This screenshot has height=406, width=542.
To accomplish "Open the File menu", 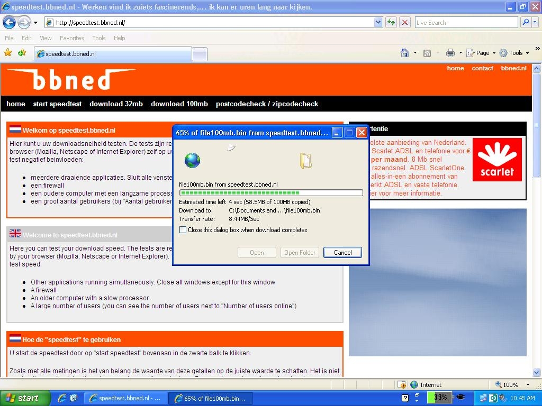I will (x=9, y=38).
